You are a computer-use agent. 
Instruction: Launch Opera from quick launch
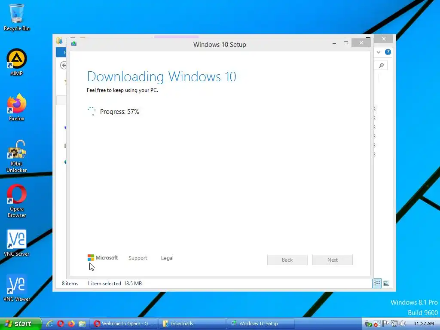[61, 324]
